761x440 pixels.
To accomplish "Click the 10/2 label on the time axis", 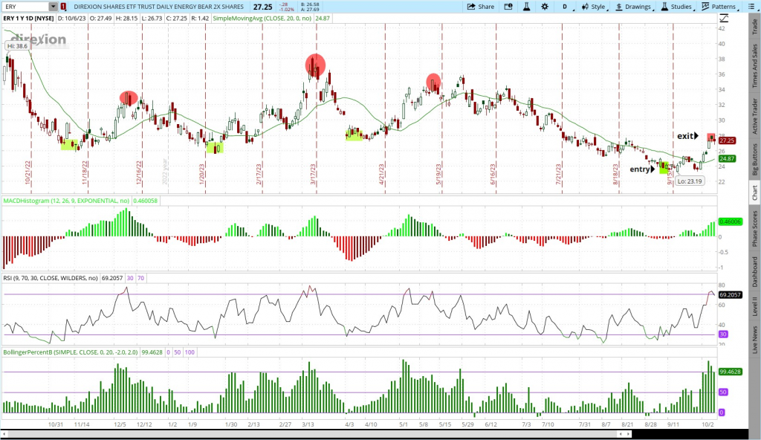I will pyautogui.click(x=708, y=424).
